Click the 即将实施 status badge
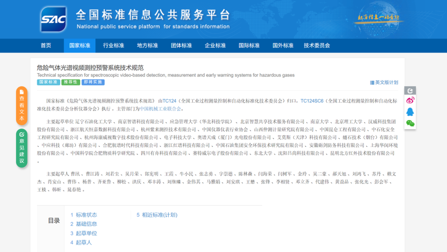 click(x=93, y=82)
